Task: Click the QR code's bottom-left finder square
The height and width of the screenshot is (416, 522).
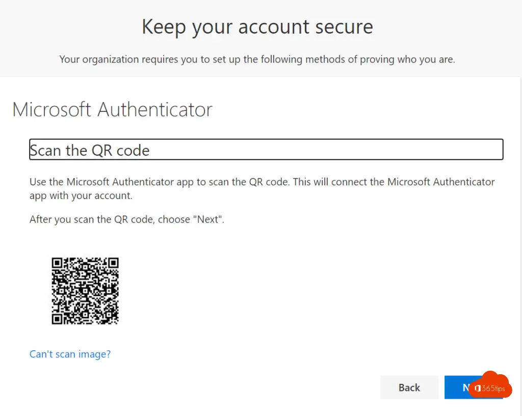Action: click(x=57, y=319)
